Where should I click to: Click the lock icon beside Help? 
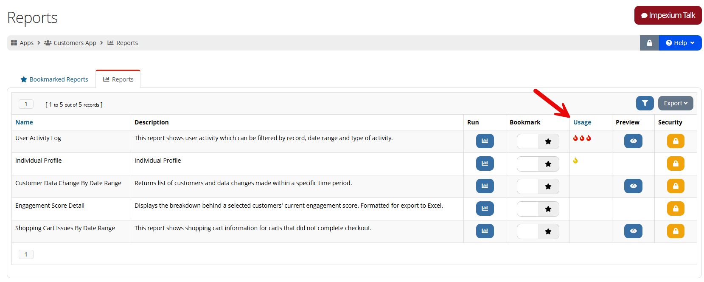pyautogui.click(x=649, y=43)
